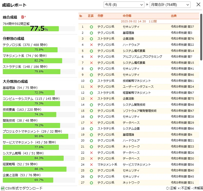
Task: Close the 成績レポート dialog with the X
Action: (198, 5)
